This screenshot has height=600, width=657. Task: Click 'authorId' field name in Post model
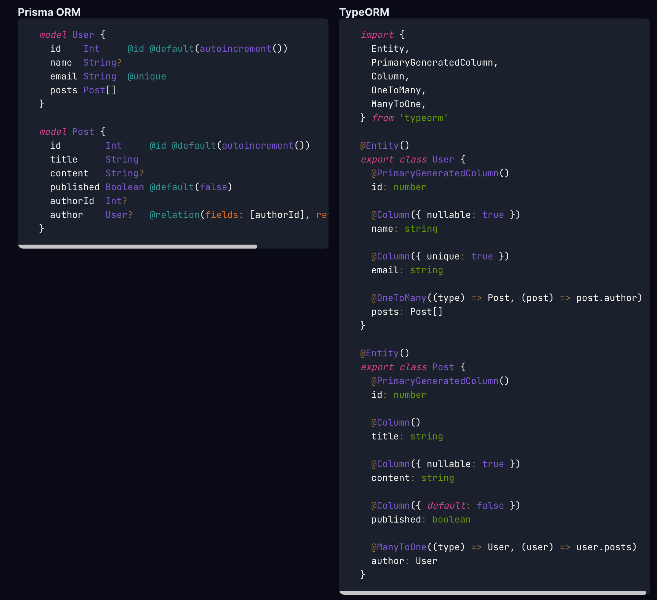point(72,201)
